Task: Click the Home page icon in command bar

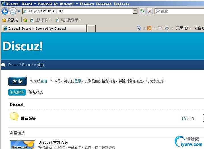Action: tap(139, 28)
